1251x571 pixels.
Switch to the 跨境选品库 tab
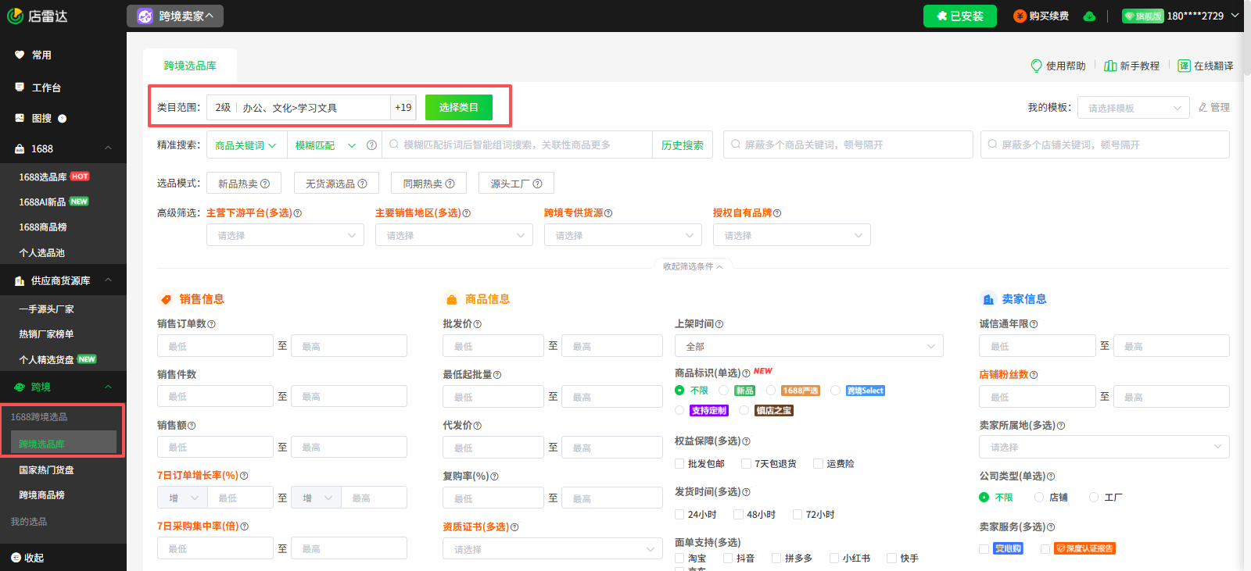click(190, 66)
